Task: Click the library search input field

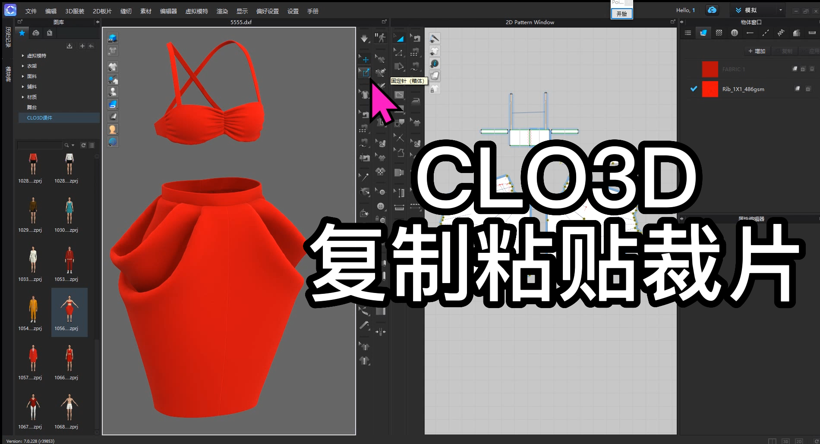Action: [x=40, y=145]
